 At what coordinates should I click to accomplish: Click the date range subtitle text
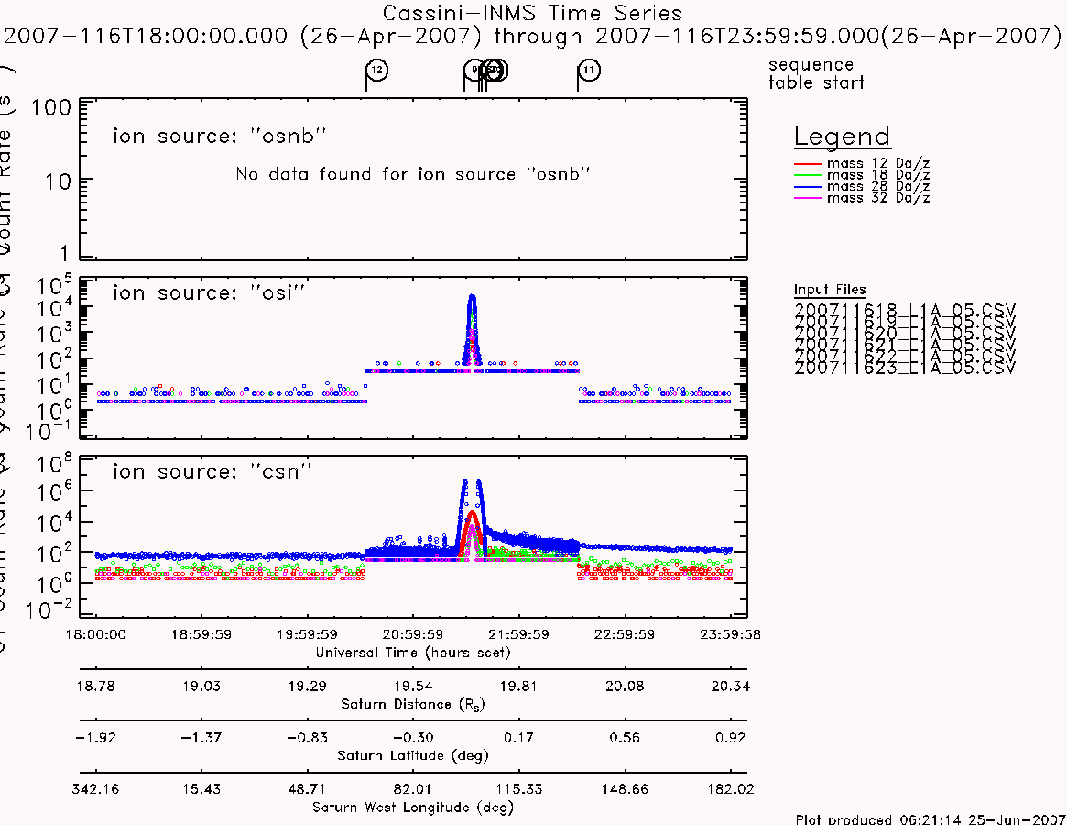pyautogui.click(x=532, y=36)
